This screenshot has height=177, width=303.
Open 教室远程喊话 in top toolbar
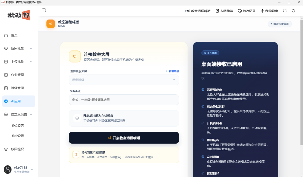198,11
